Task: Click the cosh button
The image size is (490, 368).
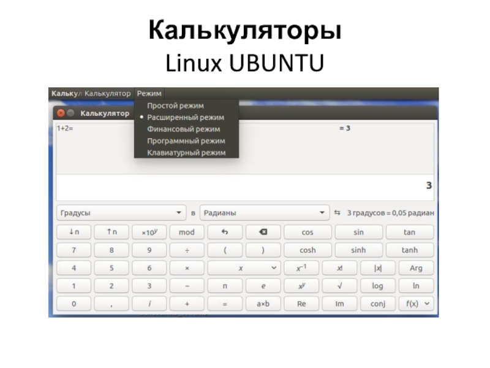Action: (x=308, y=250)
